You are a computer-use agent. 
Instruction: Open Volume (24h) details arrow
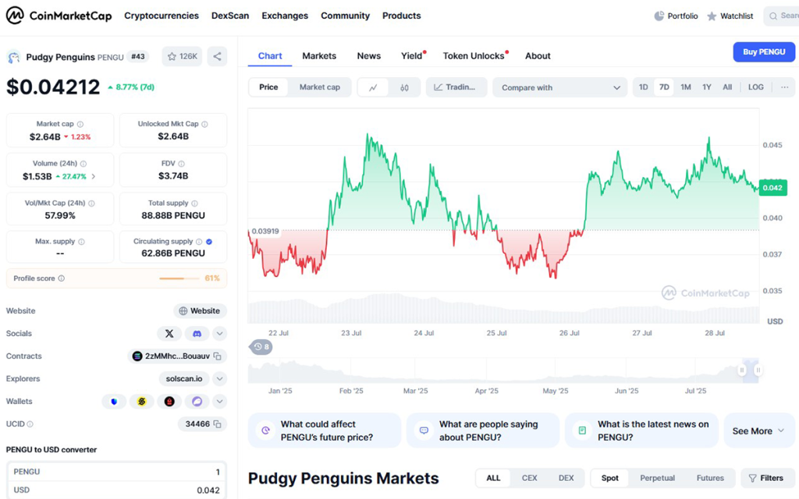[94, 177]
